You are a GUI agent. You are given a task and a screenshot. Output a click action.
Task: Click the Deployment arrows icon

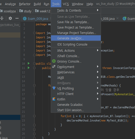[x=54, y=66]
